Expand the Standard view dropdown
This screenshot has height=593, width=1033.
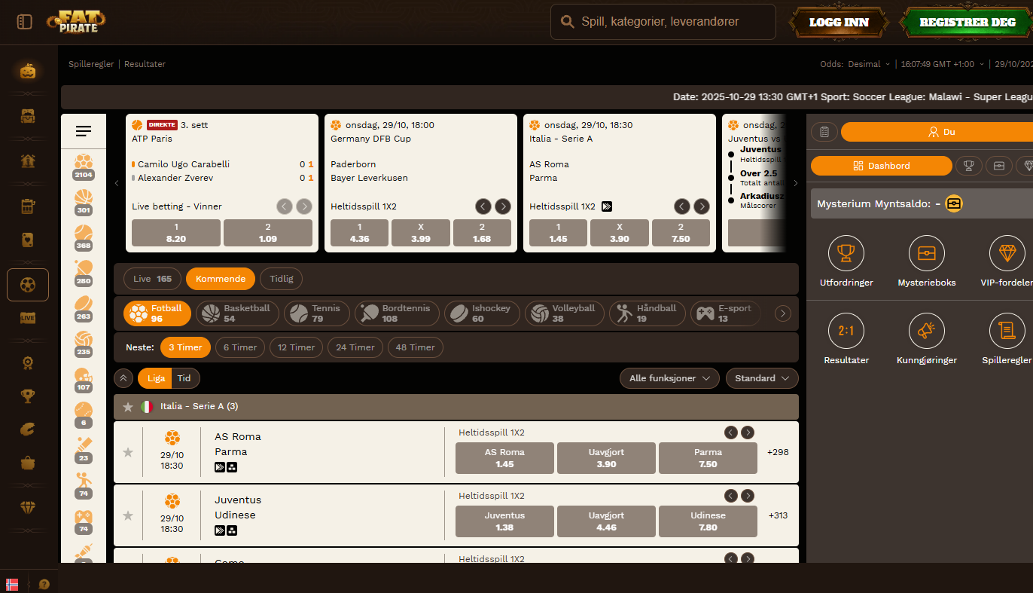click(762, 378)
